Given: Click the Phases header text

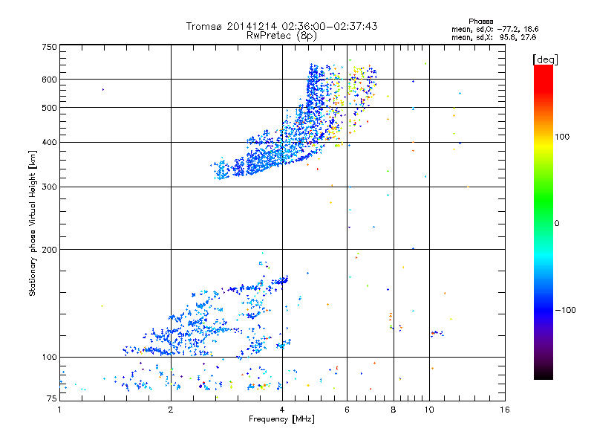Looking at the screenshot, I should (x=480, y=22).
